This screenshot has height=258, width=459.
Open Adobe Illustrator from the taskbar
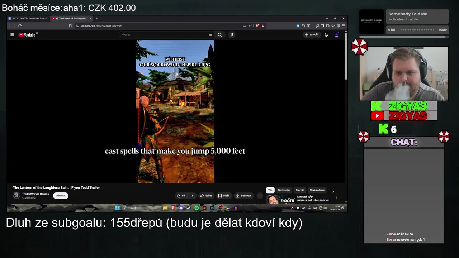(x=204, y=208)
